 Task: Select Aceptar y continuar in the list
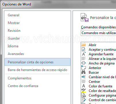pyautogui.click(x=102, y=50)
